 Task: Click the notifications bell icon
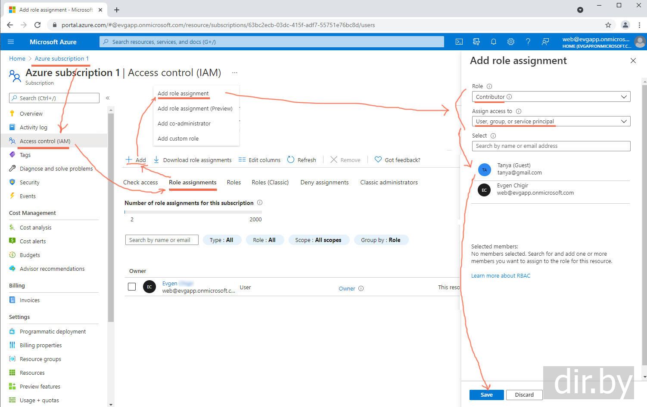click(494, 42)
